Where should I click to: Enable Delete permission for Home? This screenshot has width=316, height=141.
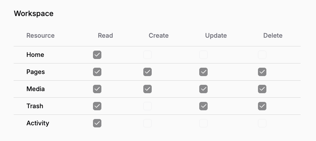pyautogui.click(x=262, y=55)
